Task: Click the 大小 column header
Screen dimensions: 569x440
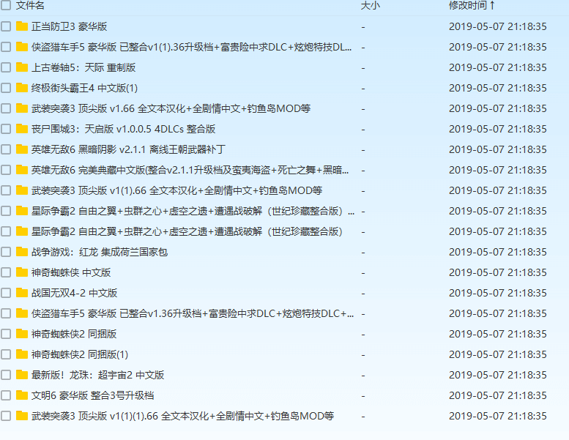Action: click(x=370, y=5)
